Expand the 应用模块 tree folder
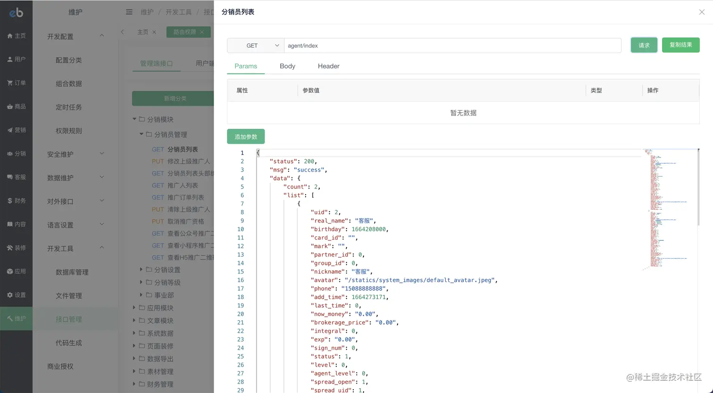Screen dimensions: 713x393 [134, 308]
